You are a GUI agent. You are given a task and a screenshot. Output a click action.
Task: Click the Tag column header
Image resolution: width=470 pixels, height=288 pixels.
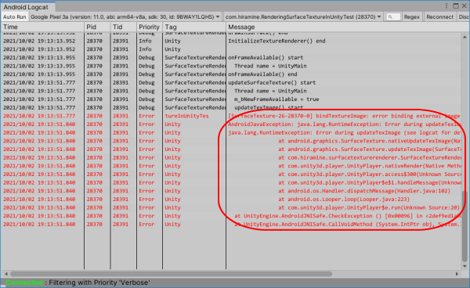194,27
